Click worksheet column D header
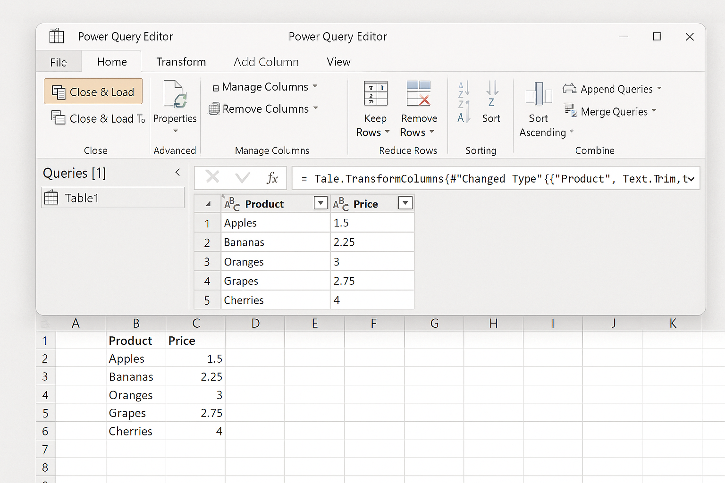Viewport: 725px width, 483px height. tap(255, 324)
